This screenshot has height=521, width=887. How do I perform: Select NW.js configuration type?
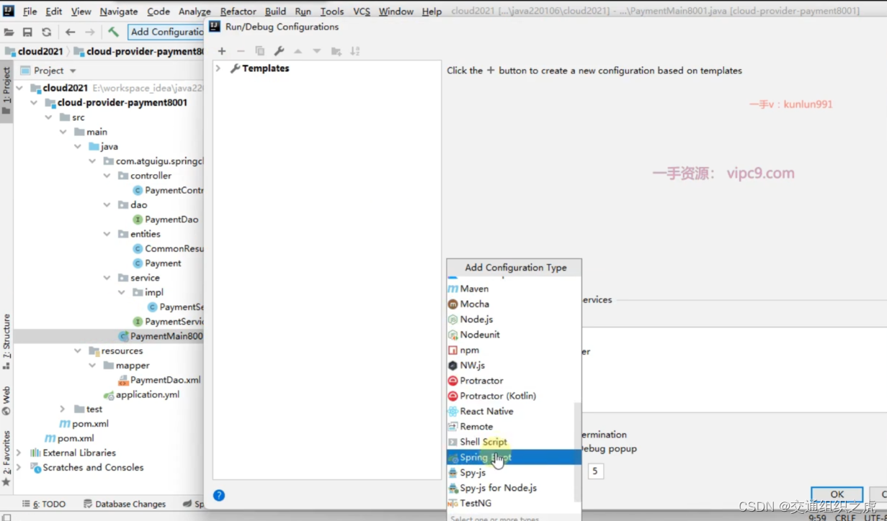514,366
